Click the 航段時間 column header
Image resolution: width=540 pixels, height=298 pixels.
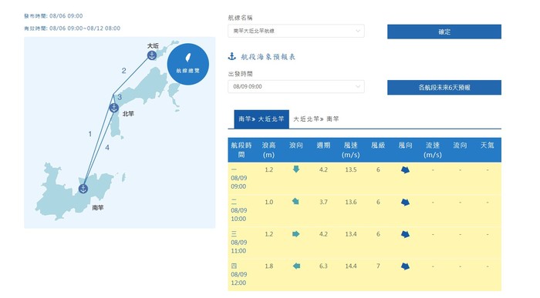241,150
